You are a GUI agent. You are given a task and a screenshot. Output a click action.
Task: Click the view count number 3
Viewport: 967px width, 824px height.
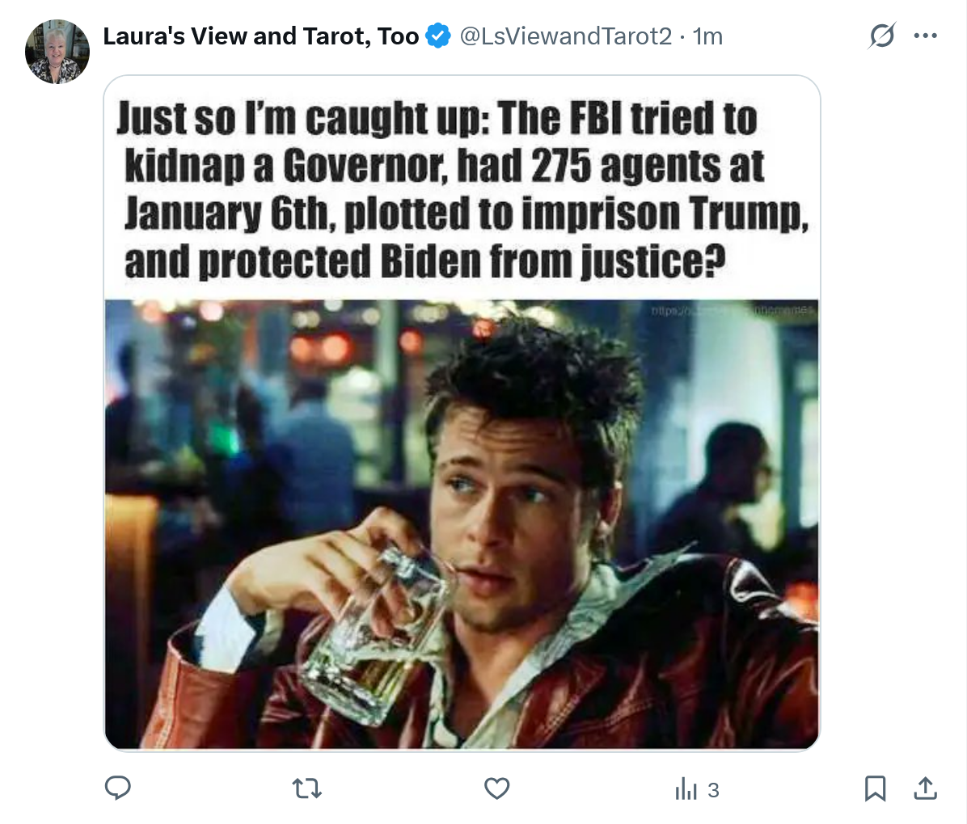click(713, 789)
